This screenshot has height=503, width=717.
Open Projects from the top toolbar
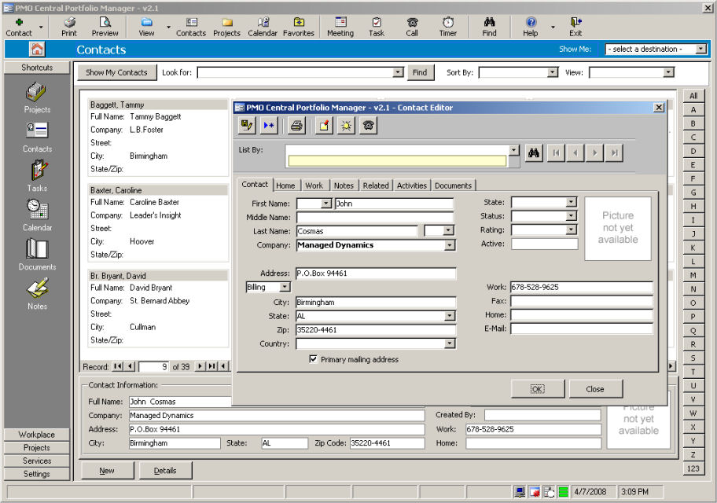click(226, 27)
